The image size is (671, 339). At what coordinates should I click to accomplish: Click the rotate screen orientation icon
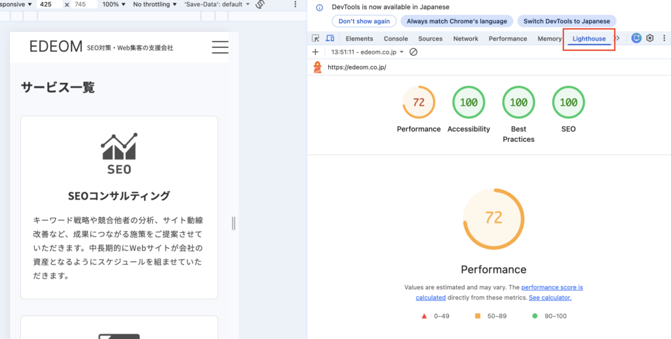pos(260,4)
